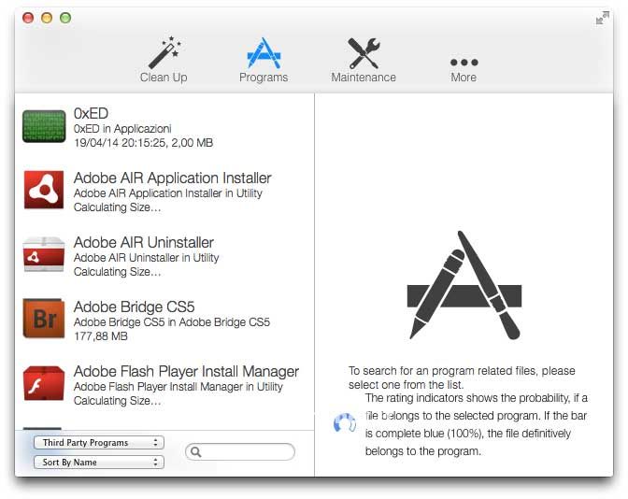Click the Clean Up toolbar label
The image size is (628, 499).
point(164,78)
